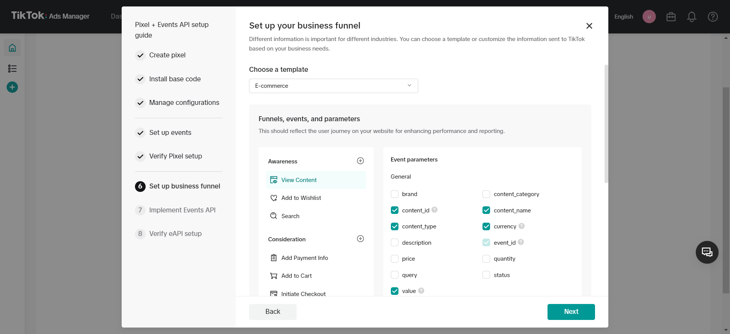The width and height of the screenshot is (730, 334).
Task: Click the home icon in left sidebar
Action: point(12,48)
